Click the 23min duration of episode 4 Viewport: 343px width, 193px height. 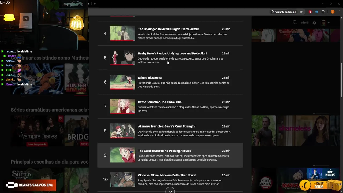point(226,29)
